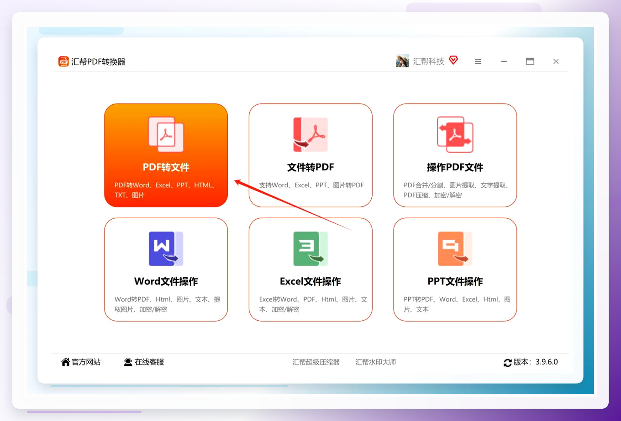Click description 支持Word、Excel、PPT、图片转PDF
Image resolution: width=621 pixels, height=421 pixels.
click(x=311, y=185)
